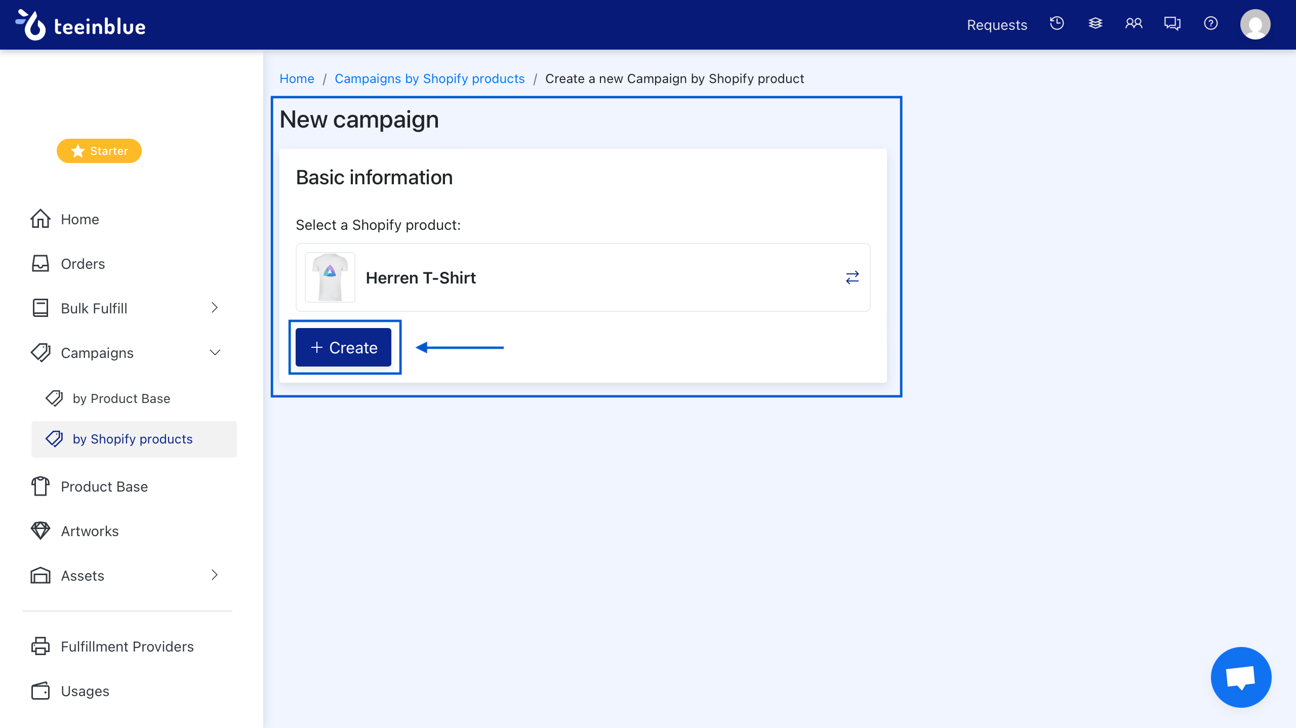1296x728 pixels.
Task: Click the Orders inbox icon
Action: coord(40,263)
